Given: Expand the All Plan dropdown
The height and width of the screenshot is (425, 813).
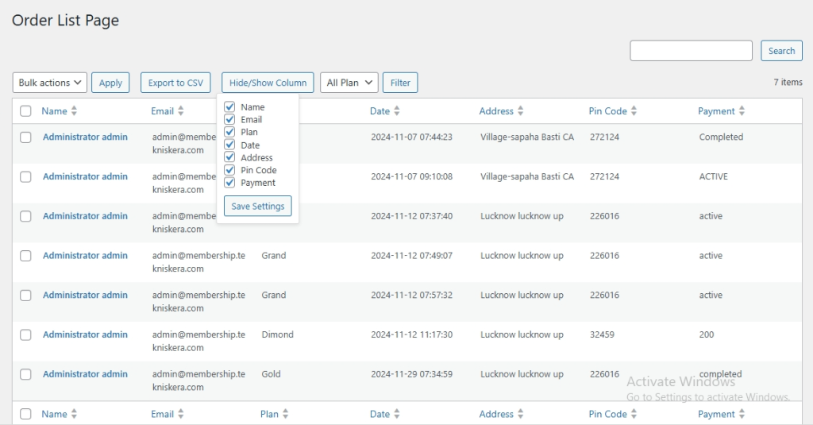Looking at the screenshot, I should [x=349, y=83].
